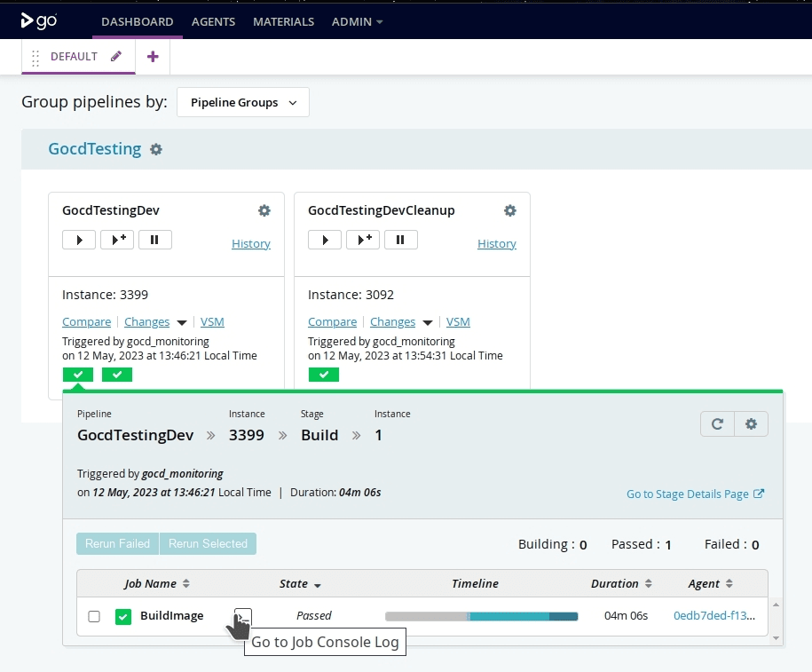
Task: Trigger GocdTestingDev with options
Action: [116, 239]
